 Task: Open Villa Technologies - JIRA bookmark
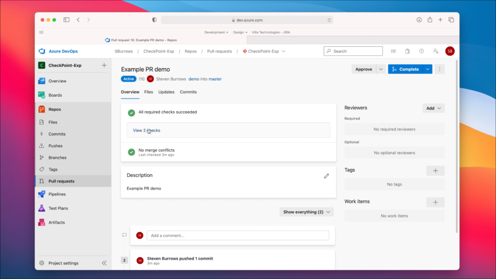point(271,32)
